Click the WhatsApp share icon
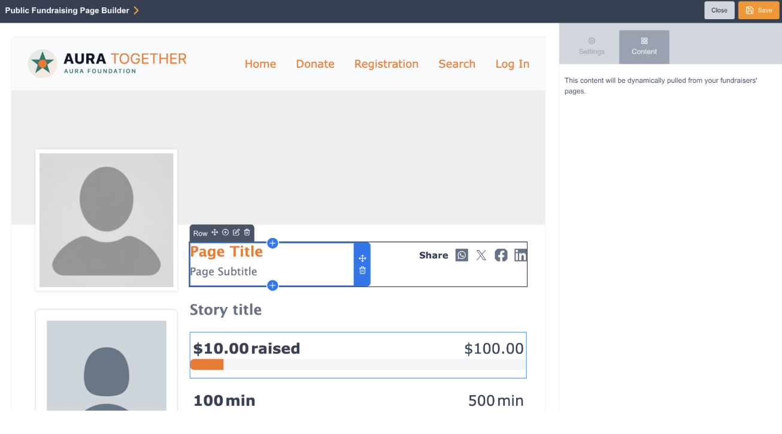782x434 pixels. [x=462, y=255]
